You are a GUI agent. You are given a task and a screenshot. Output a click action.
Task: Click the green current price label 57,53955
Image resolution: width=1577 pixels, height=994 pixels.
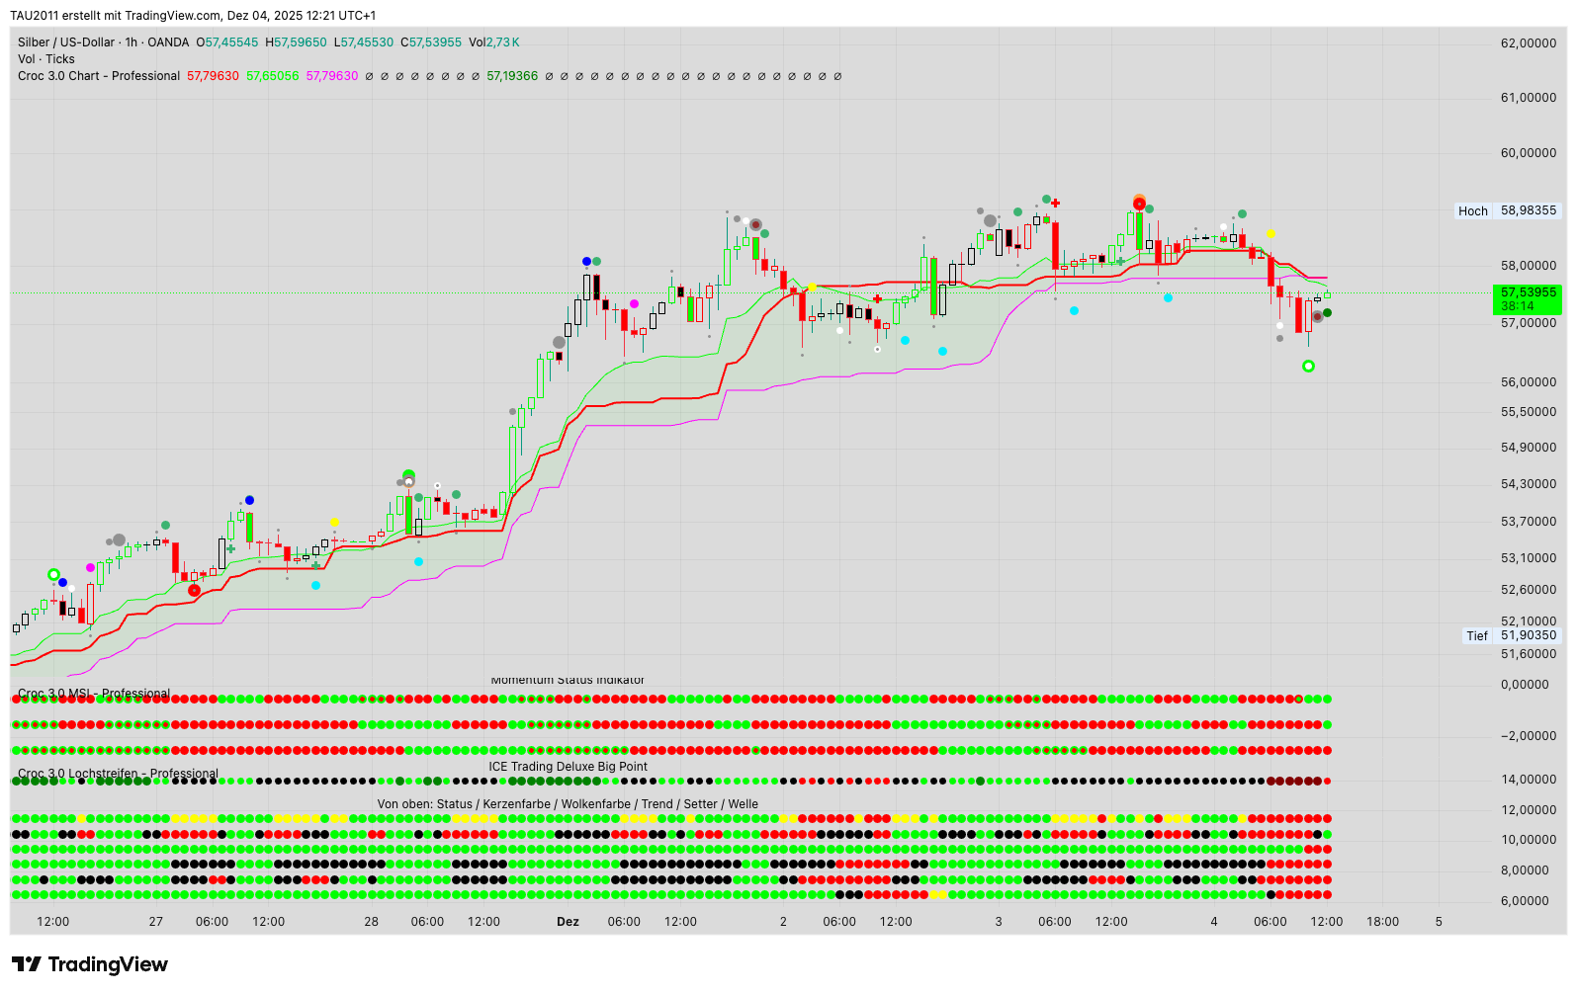pos(1527,298)
